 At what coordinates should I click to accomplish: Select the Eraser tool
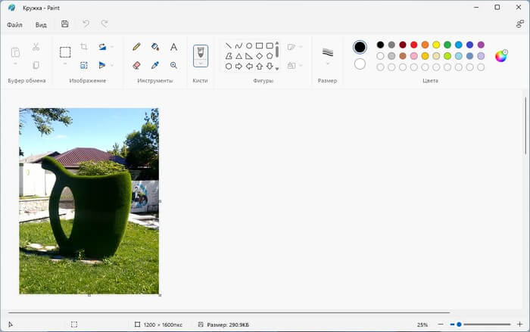136,66
